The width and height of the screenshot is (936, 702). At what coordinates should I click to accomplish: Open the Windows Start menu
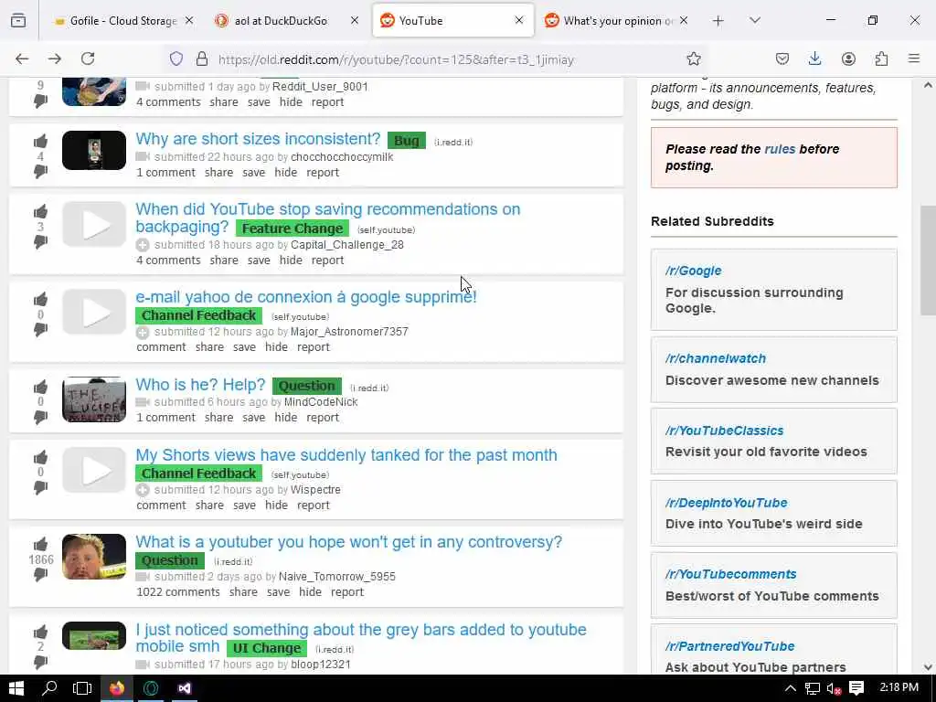(x=16, y=688)
